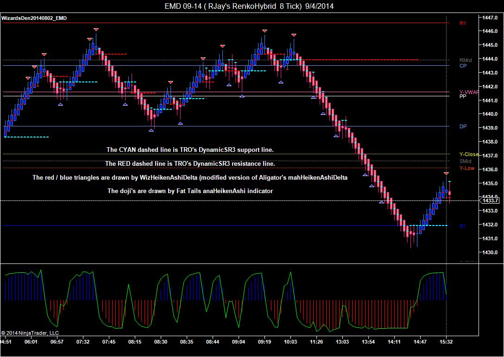
Task: Click the red triangle at the 09:19 peak
Action: click(265, 31)
